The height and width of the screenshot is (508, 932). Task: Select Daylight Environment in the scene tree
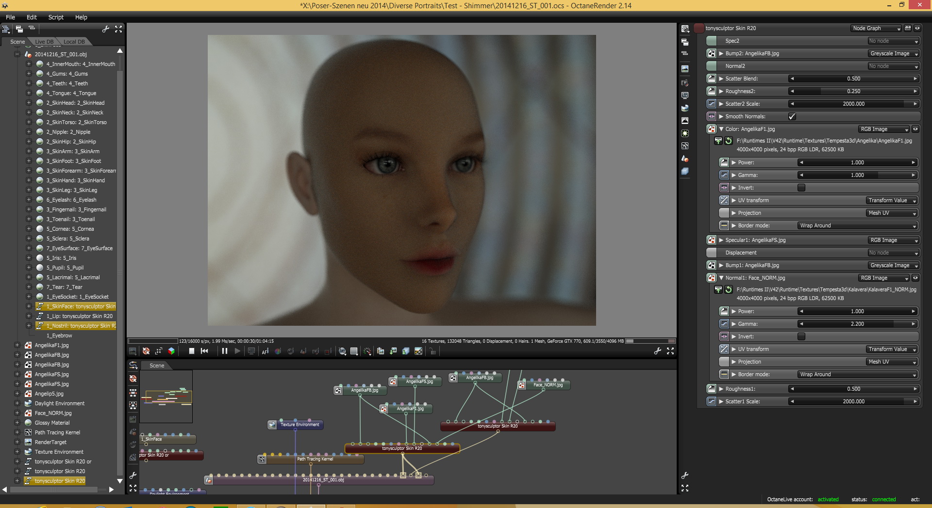tap(59, 403)
